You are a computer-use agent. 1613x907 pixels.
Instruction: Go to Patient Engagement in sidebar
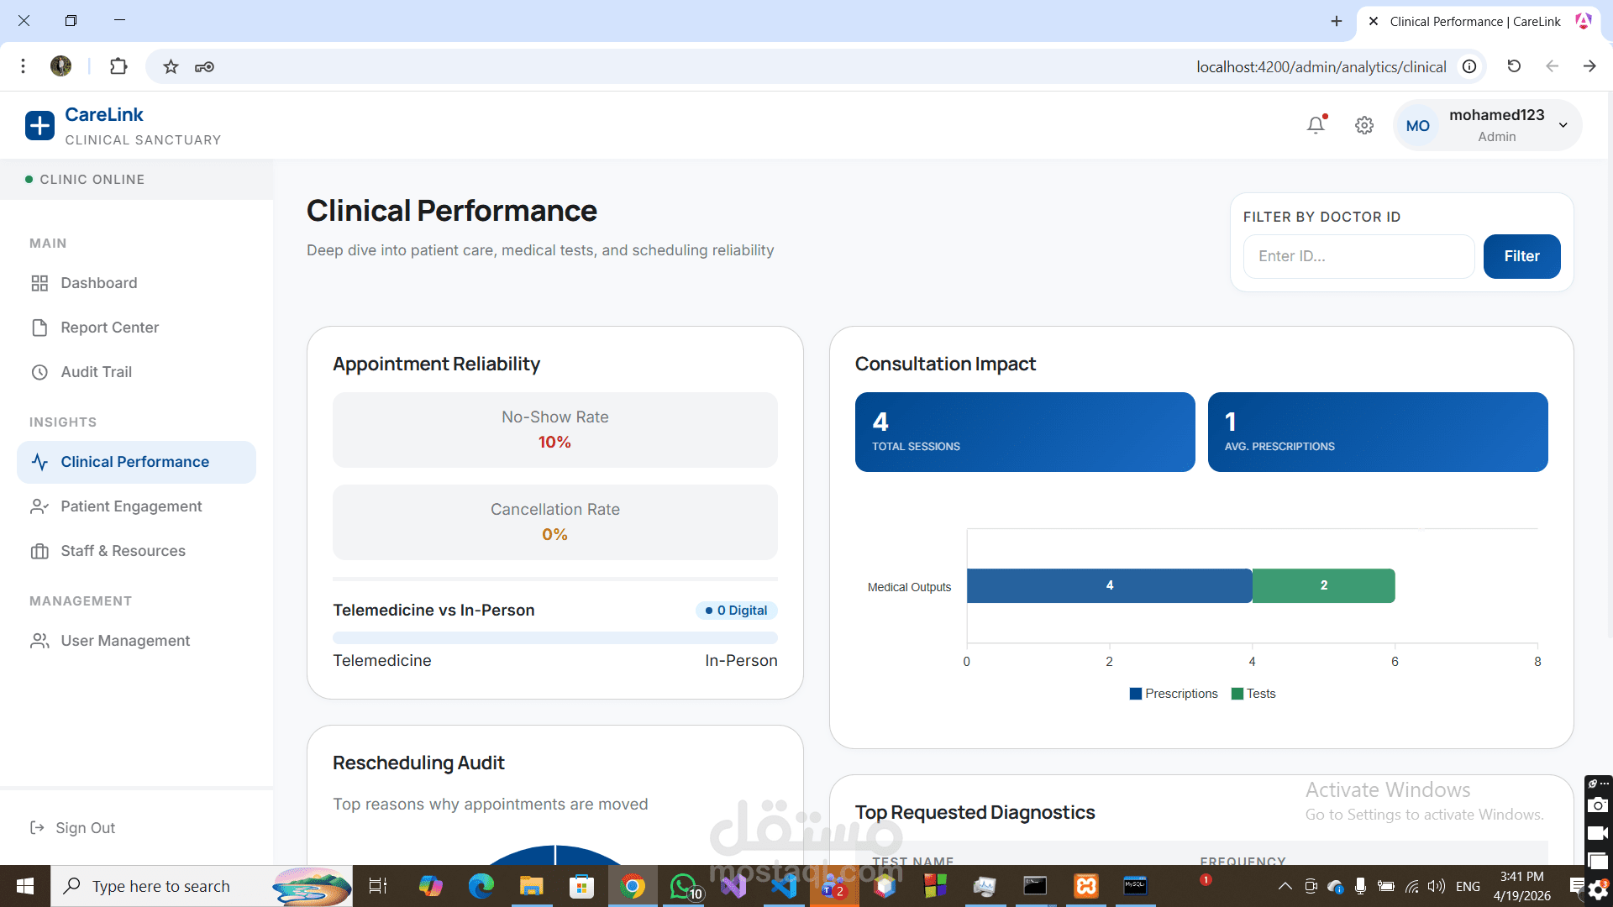pyautogui.click(x=131, y=506)
